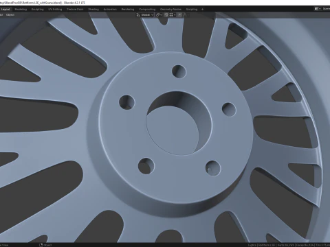This screenshot has width=330, height=247.
Task: Toggle proportional editing in header
Action: [x=179, y=15]
